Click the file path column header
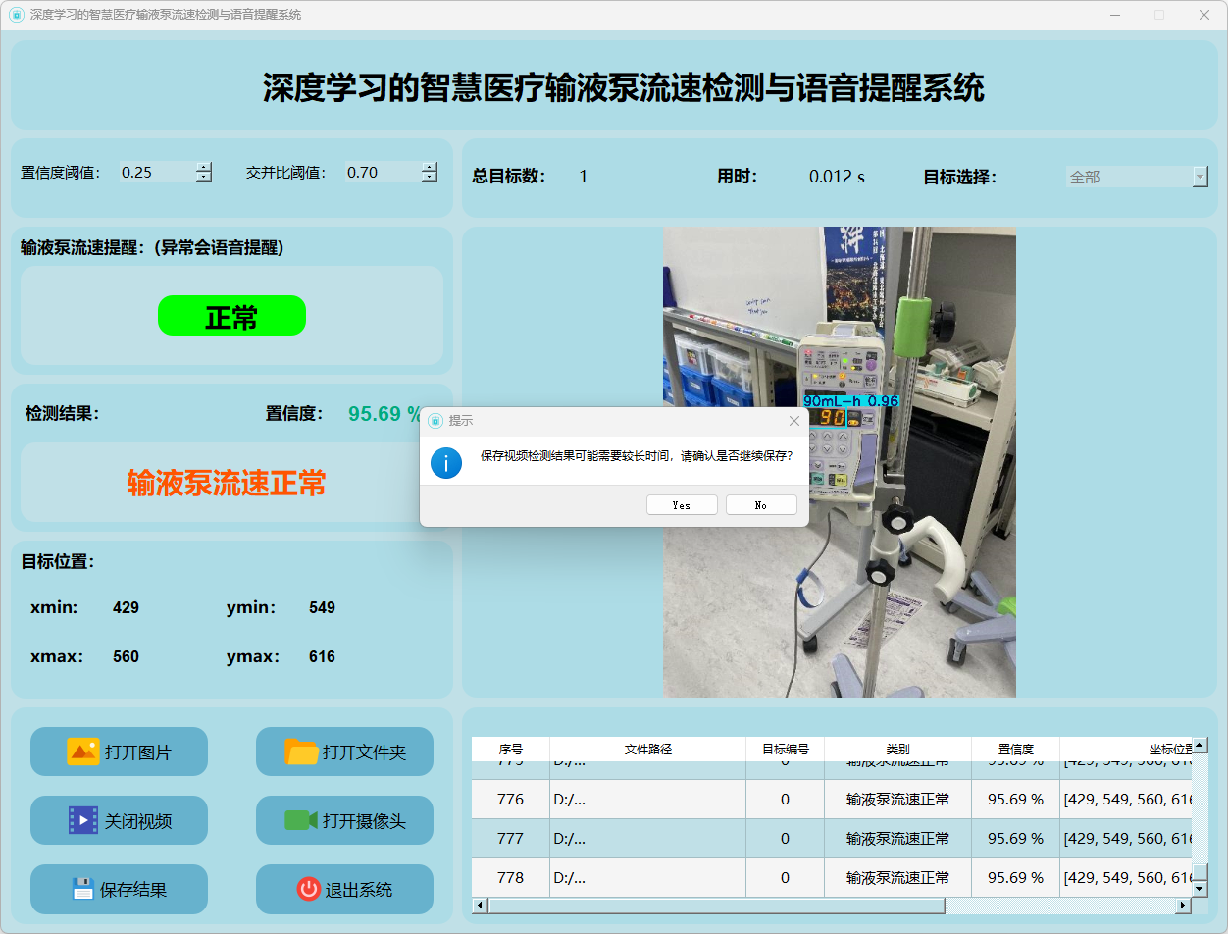 [x=647, y=749]
